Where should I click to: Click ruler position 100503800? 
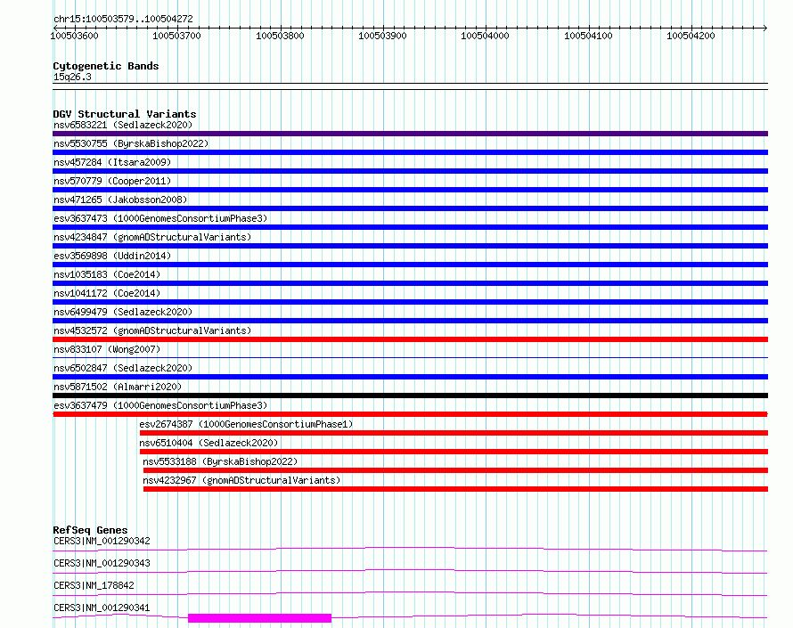click(280, 36)
